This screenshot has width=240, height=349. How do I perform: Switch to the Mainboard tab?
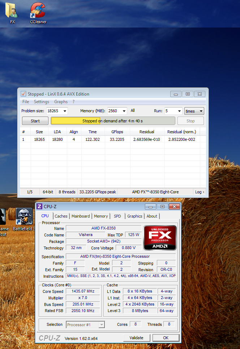coord(81,216)
